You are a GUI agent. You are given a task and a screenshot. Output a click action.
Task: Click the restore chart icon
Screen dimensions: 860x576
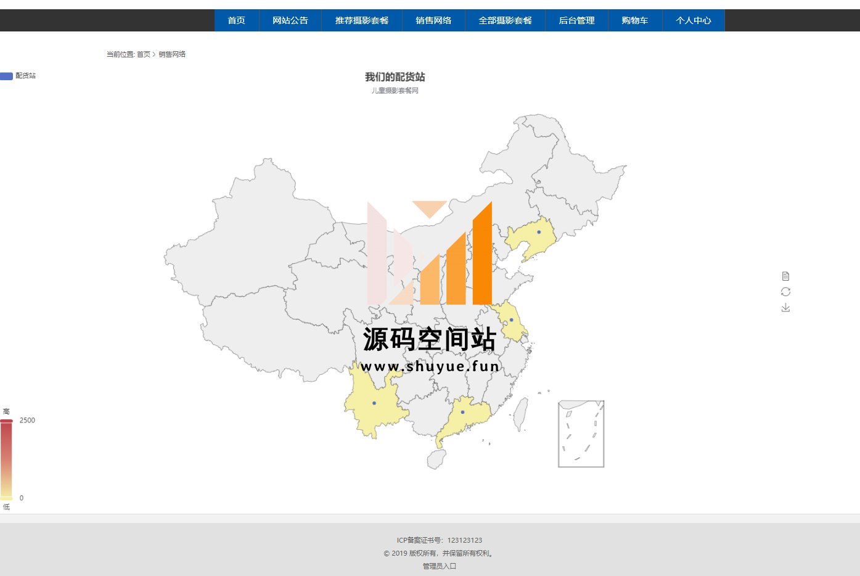[785, 292]
